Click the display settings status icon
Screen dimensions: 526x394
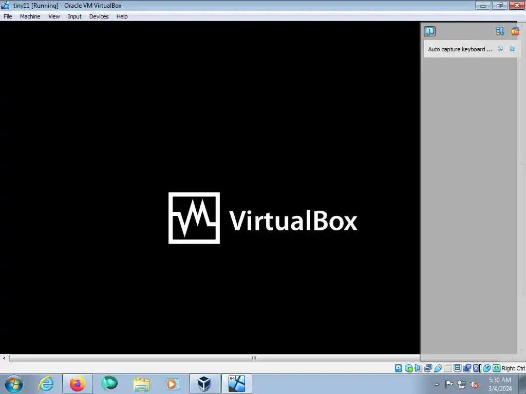(457, 368)
